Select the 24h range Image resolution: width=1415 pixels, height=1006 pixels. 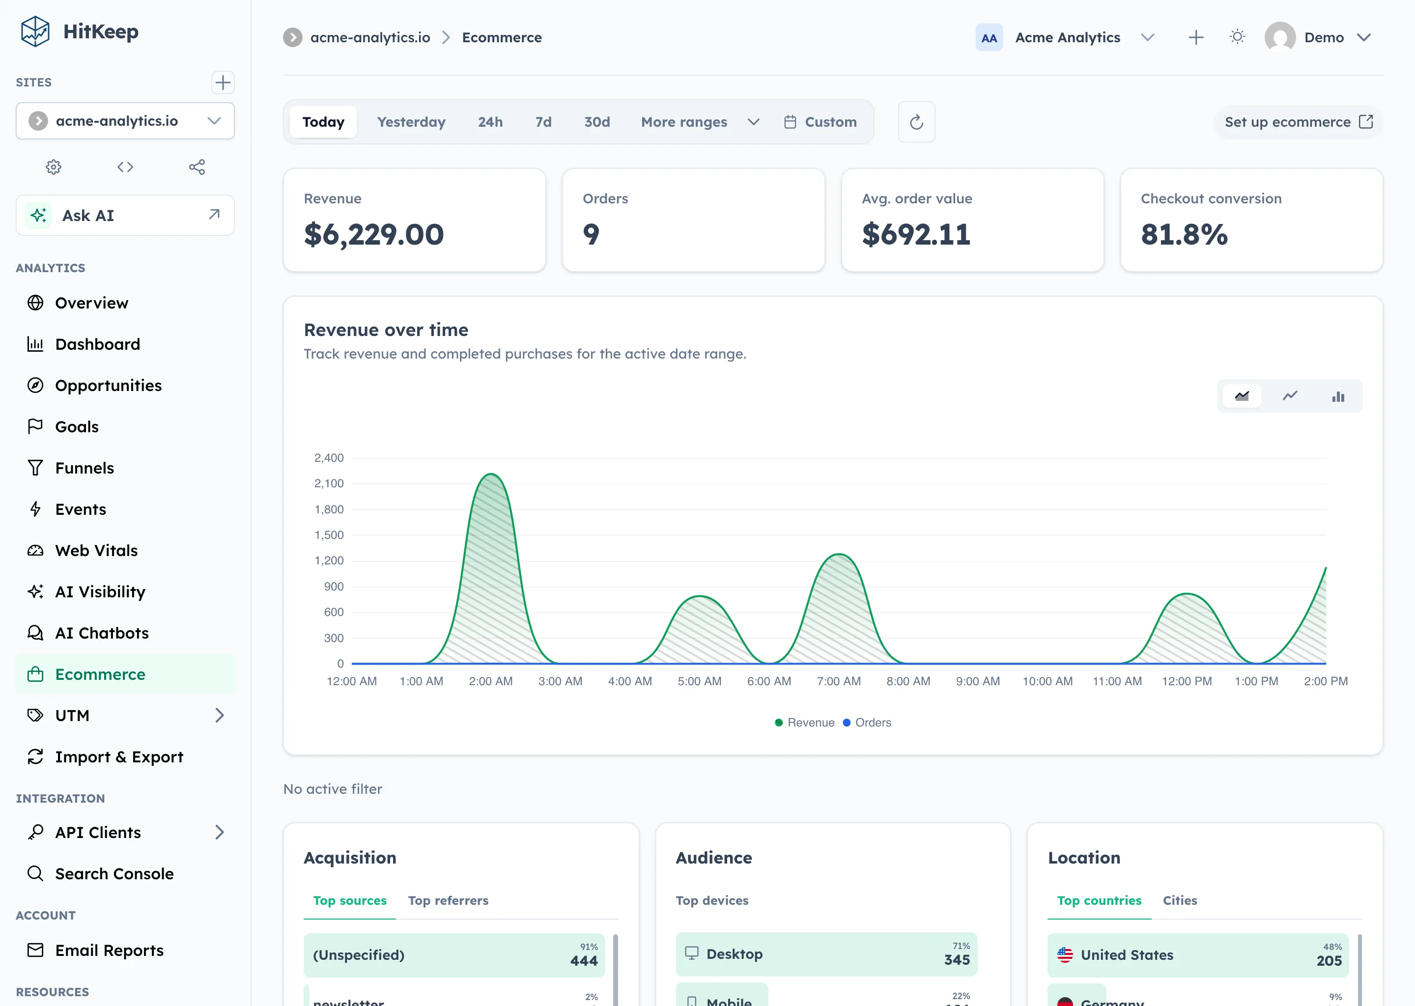pos(490,122)
